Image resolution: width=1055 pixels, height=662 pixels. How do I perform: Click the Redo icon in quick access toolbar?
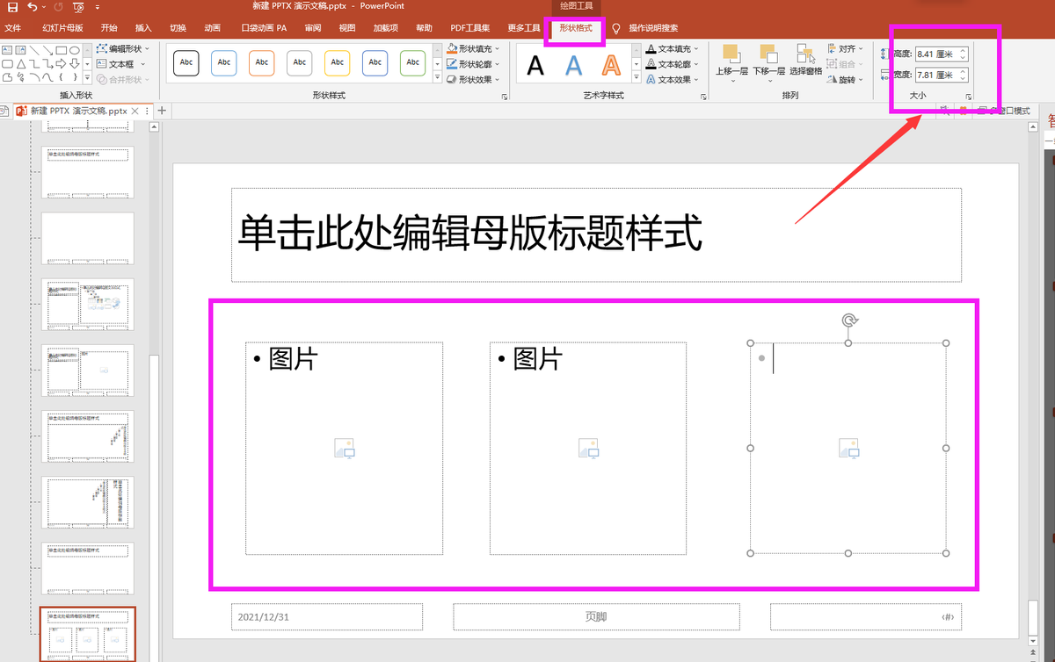click(58, 7)
